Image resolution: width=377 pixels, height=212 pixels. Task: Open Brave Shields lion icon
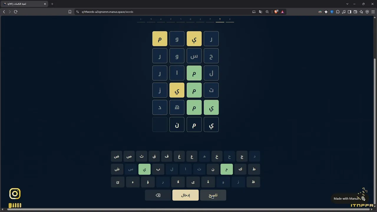coord(276,12)
